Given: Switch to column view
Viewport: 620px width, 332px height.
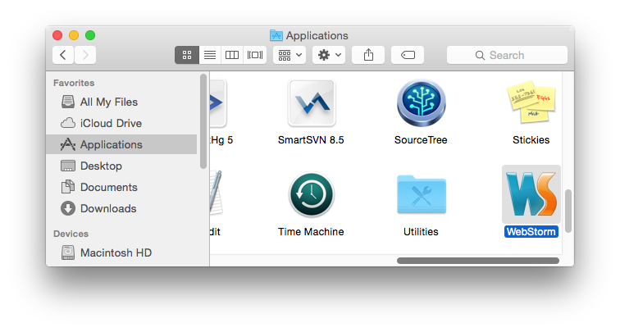Looking at the screenshot, I should pyautogui.click(x=232, y=55).
